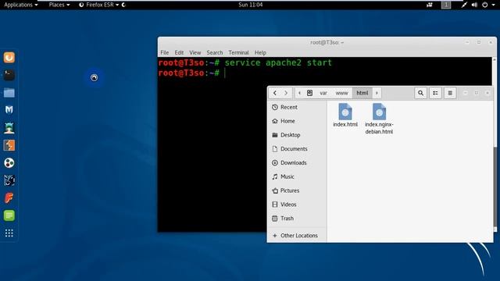Click the network pen-like icon in the top bar
Image resolution: width=500 pixels, height=281 pixels.
(x=464, y=5)
